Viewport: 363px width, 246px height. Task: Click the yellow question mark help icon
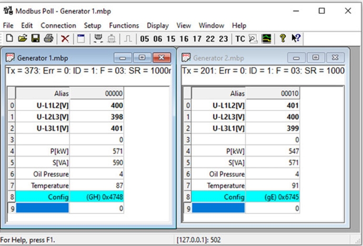(283, 38)
